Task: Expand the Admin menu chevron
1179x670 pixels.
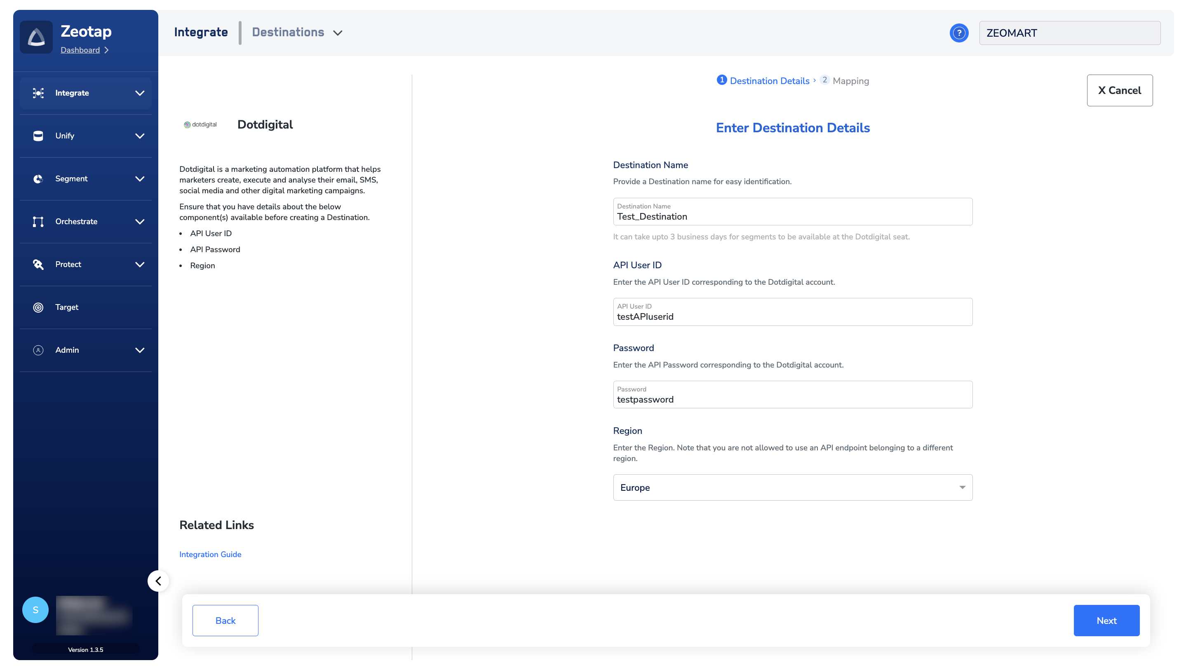Action: point(139,350)
